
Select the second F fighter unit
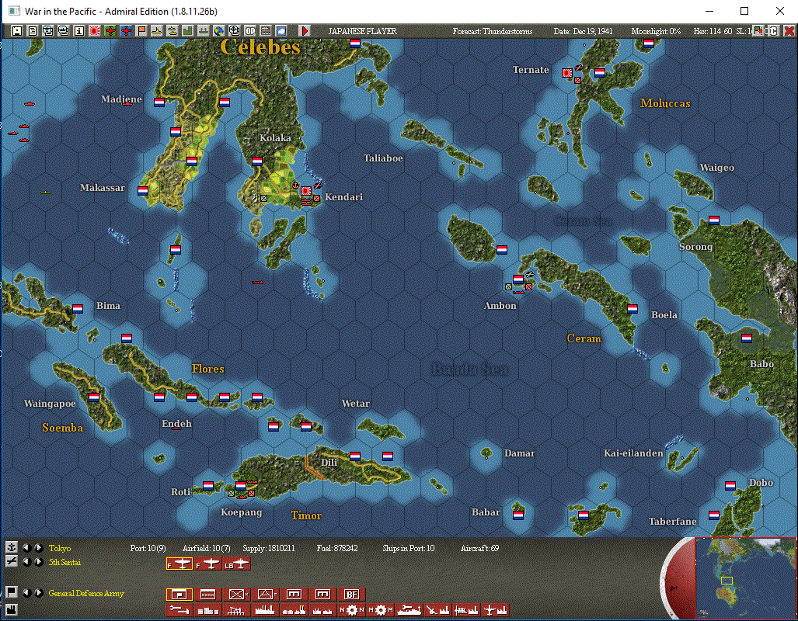tap(207, 564)
